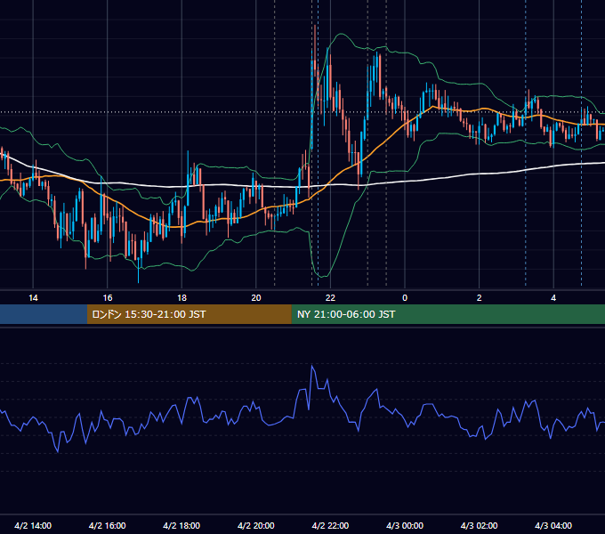Click the 4/2 18:00 label on the lower axis

[181, 525]
